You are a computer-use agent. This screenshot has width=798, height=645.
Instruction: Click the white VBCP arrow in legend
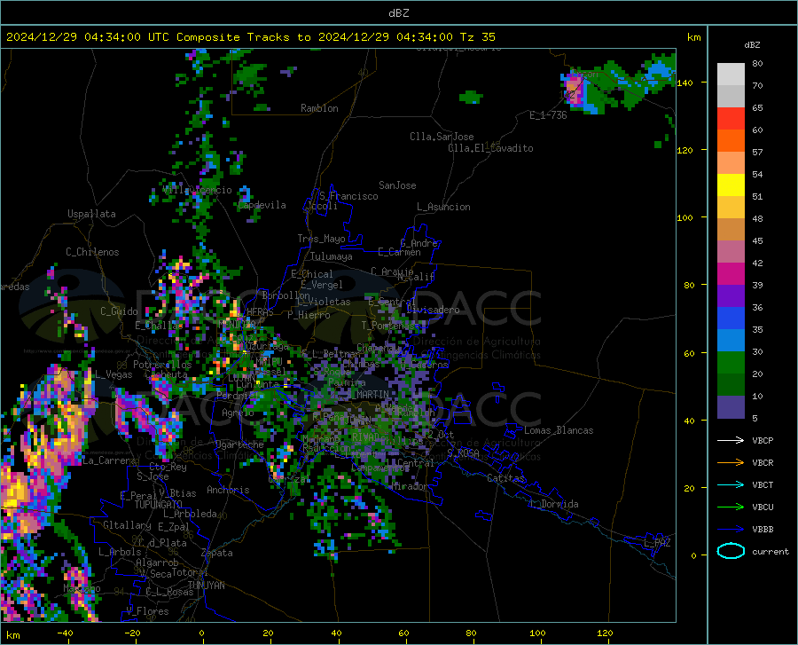(731, 440)
